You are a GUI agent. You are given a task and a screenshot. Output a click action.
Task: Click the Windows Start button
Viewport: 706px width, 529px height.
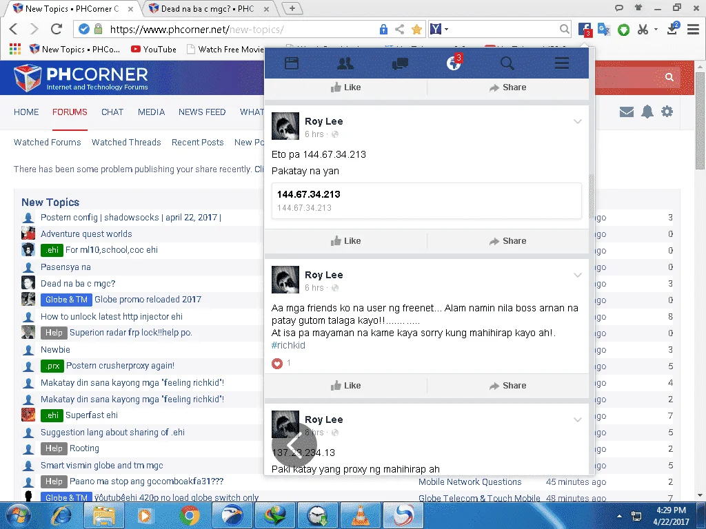pyautogui.click(x=17, y=515)
